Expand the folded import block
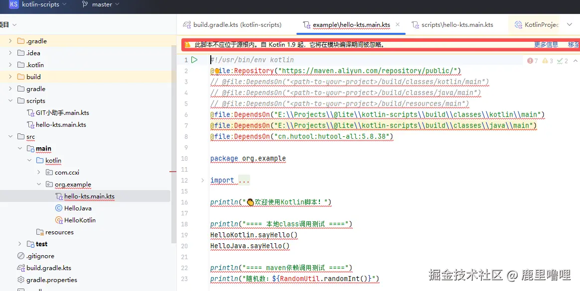The width and height of the screenshot is (580, 291). [x=202, y=180]
